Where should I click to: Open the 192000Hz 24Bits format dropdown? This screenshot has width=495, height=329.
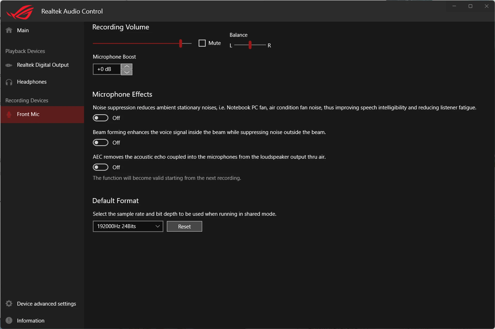pos(128,226)
